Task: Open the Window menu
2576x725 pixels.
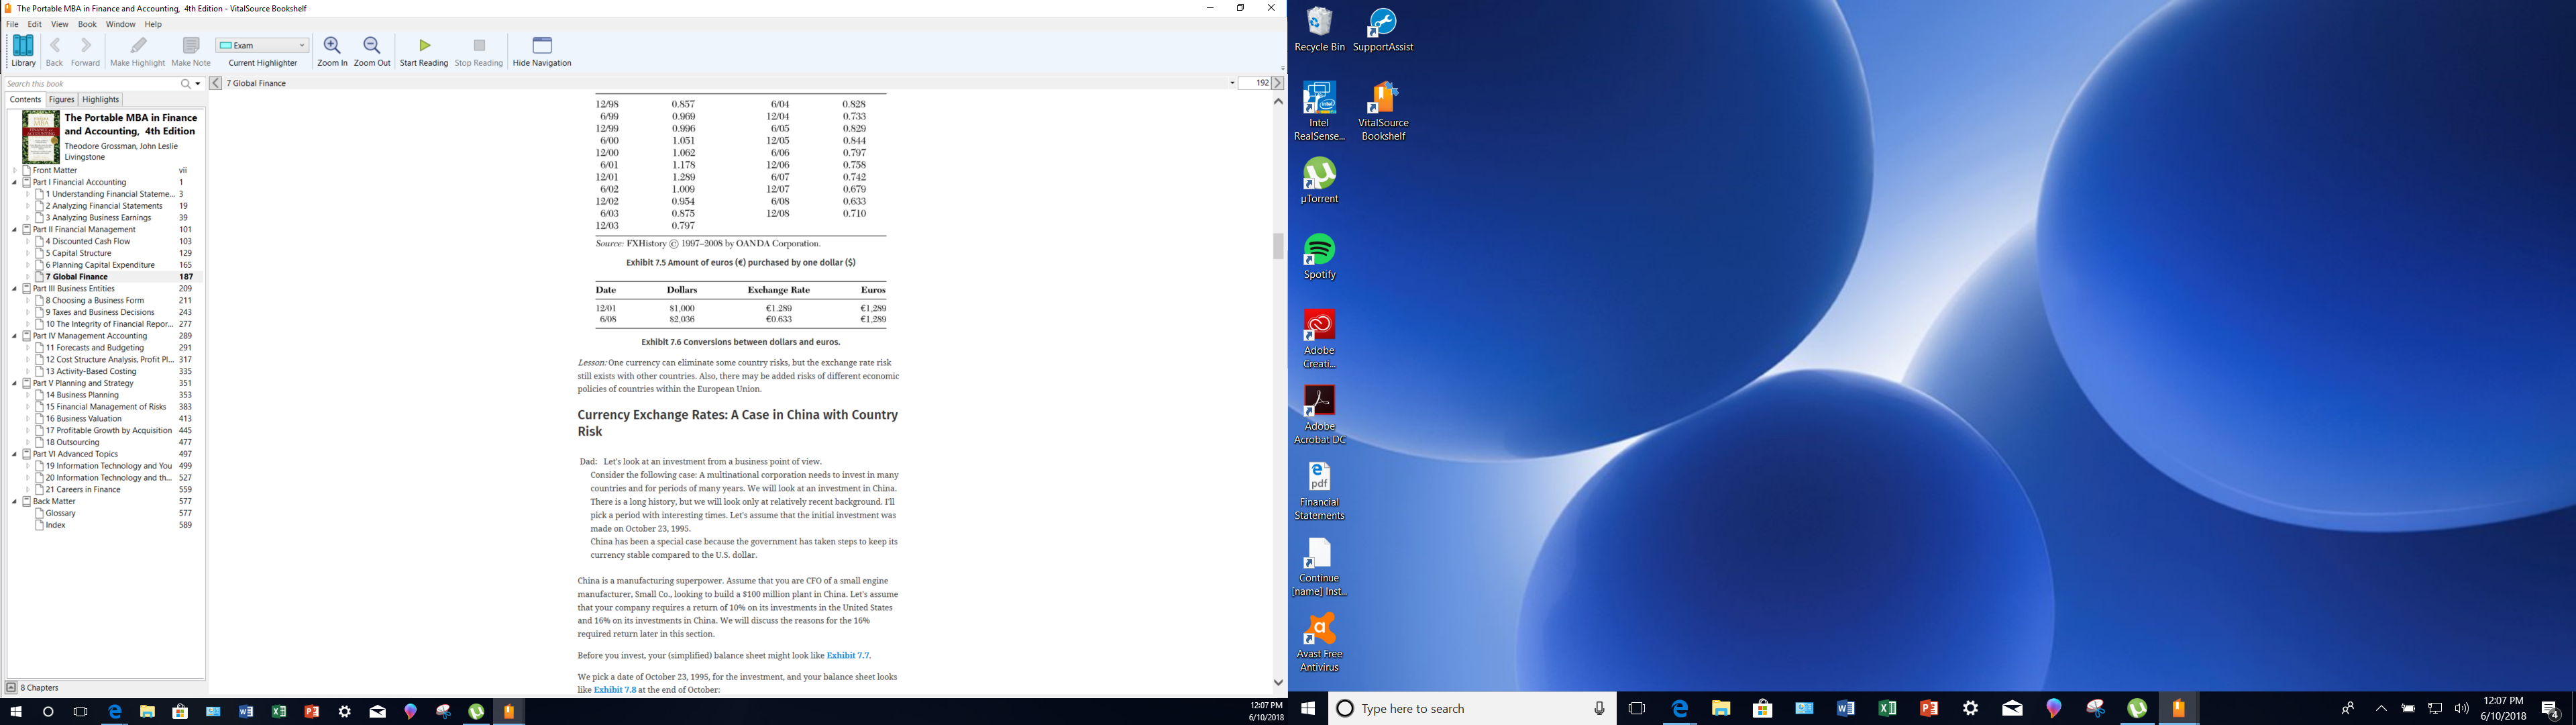Action: 121,24
